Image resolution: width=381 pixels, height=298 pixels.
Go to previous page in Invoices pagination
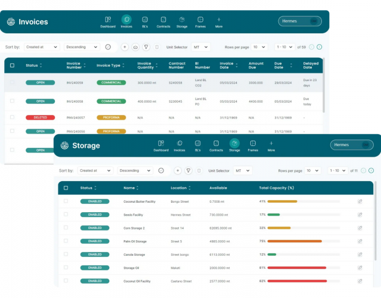[311, 47]
